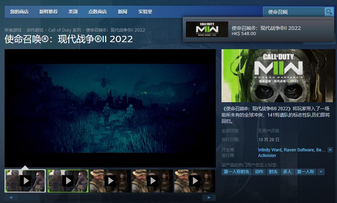Open 类别 menu

coord(73,11)
